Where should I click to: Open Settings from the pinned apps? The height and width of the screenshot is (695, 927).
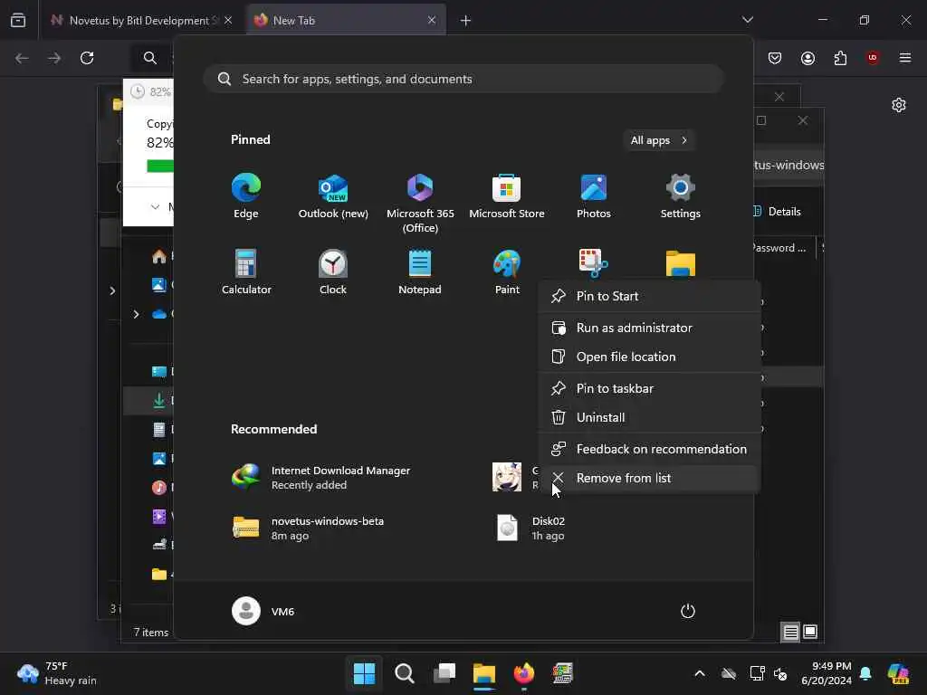(x=681, y=196)
